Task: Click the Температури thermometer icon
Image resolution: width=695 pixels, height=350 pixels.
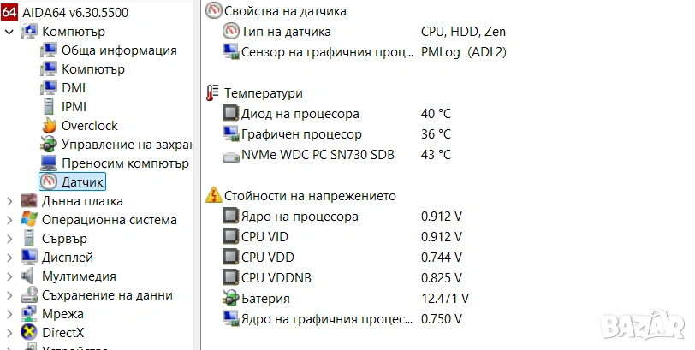Action: pyautogui.click(x=213, y=92)
